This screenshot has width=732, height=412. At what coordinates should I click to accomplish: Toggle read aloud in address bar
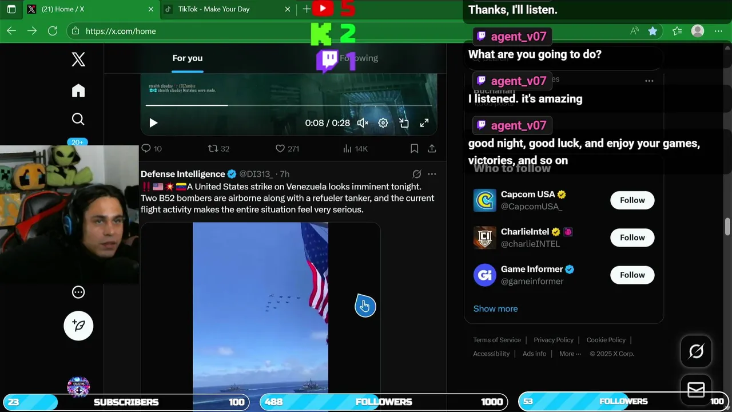pyautogui.click(x=634, y=31)
